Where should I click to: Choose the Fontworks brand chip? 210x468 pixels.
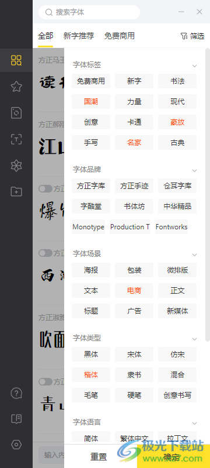pyautogui.click(x=171, y=227)
